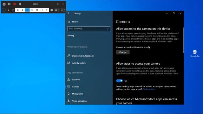Minimize the recorder toolbar
This screenshot has width=203, height=114.
coord(52,4)
